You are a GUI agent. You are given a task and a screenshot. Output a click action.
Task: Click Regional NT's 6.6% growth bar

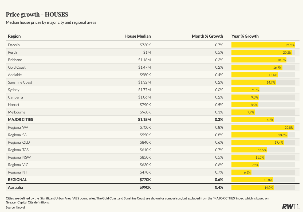[x=242, y=172]
